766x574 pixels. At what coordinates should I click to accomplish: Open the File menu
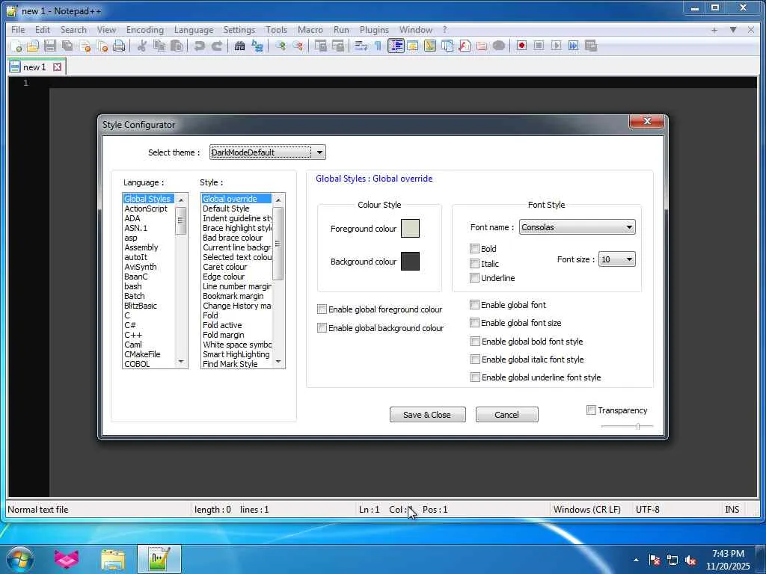tap(18, 30)
